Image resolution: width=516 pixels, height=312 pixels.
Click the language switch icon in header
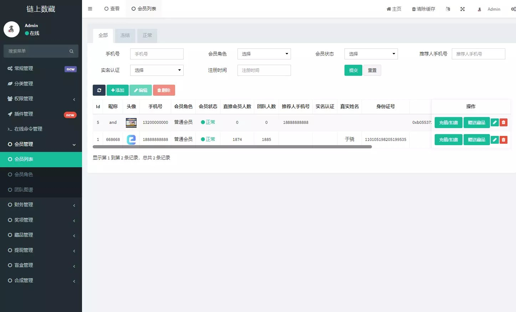click(x=448, y=9)
